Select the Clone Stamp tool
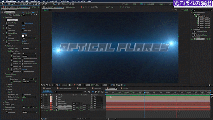213x120 pixels. [36, 4]
